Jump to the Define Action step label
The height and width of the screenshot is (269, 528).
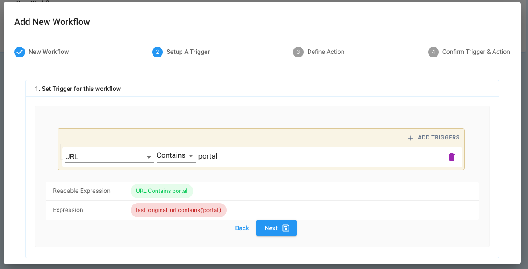tap(326, 52)
